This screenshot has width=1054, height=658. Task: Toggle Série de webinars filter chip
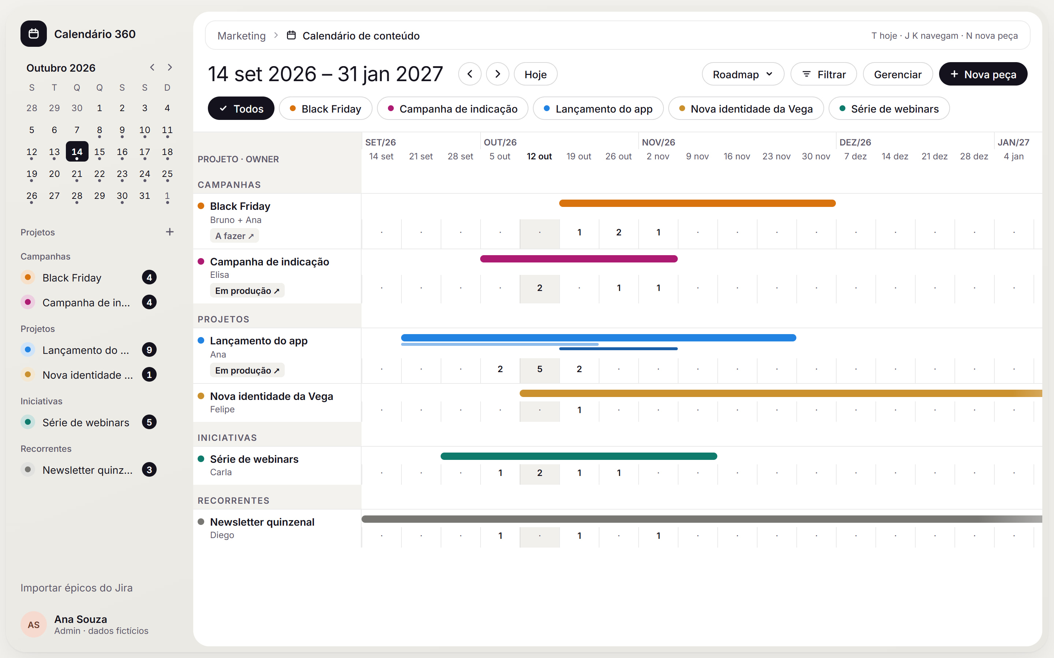pos(889,108)
